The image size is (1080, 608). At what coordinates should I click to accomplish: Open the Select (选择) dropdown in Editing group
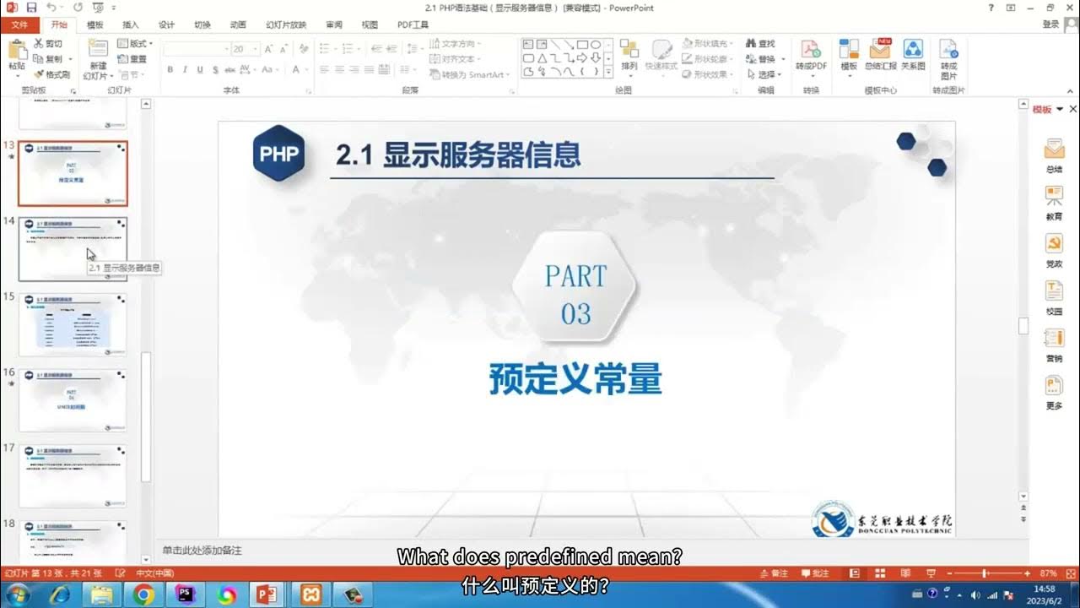coord(764,74)
